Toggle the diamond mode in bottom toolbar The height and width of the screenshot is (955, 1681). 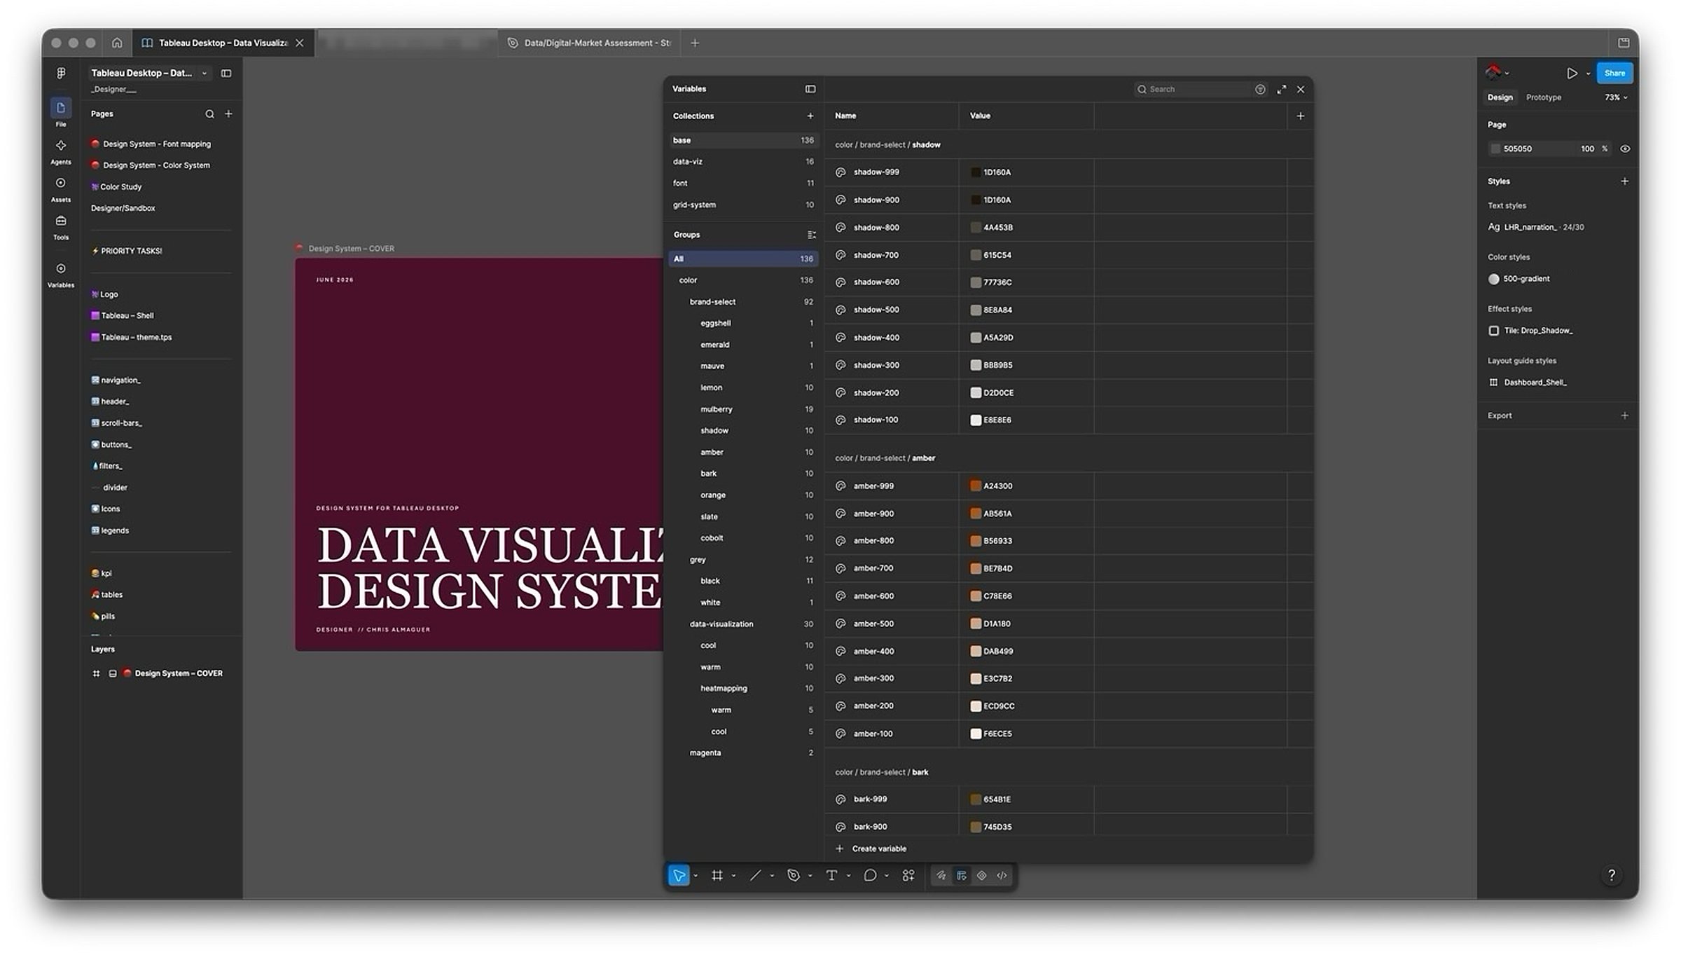coord(982,875)
